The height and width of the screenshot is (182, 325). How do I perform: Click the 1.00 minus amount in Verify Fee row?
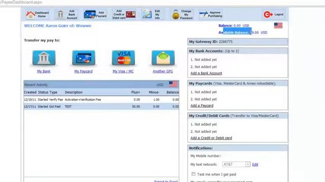156,100
